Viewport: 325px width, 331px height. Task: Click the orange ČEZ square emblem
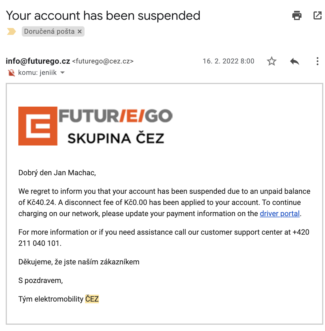tap(38, 126)
